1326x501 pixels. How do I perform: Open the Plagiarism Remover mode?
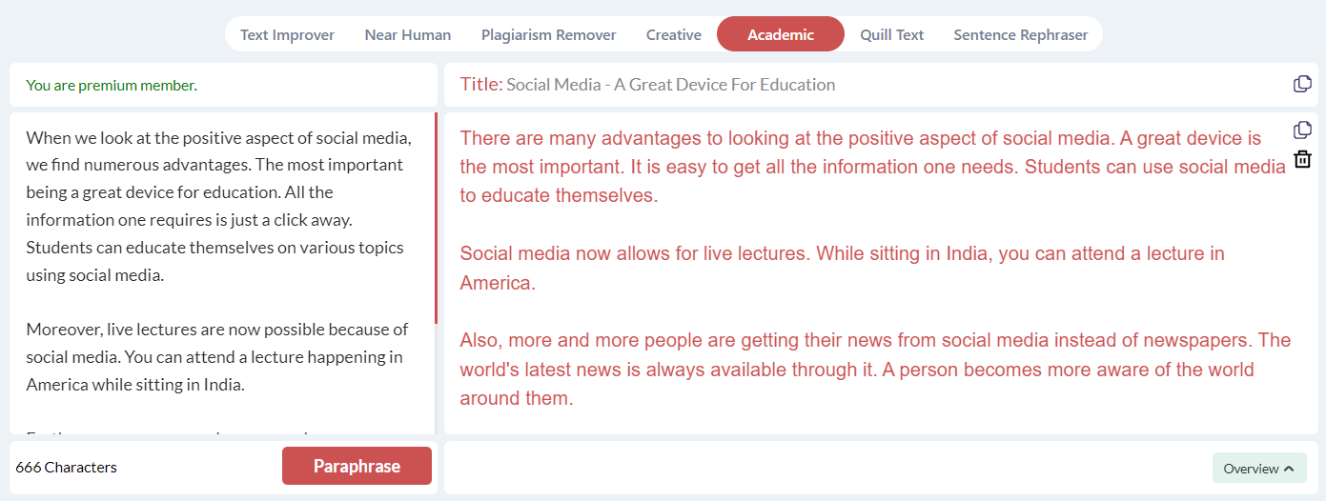coord(549,34)
